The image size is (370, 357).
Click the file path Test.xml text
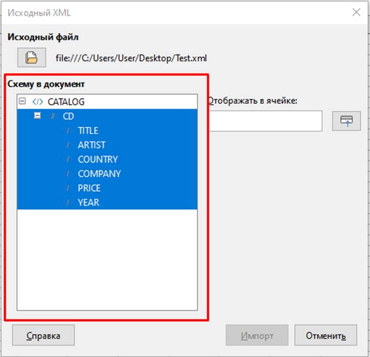point(131,58)
